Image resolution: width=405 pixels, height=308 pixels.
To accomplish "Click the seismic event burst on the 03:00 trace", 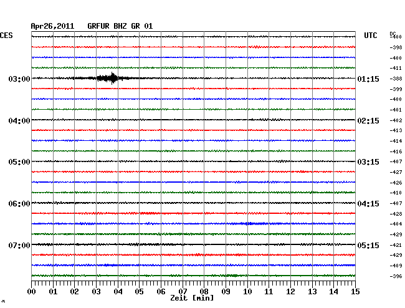I will tap(107, 78).
